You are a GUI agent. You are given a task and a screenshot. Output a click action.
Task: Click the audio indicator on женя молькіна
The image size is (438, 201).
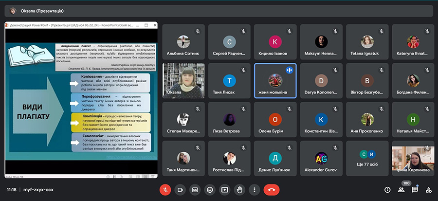click(x=290, y=70)
